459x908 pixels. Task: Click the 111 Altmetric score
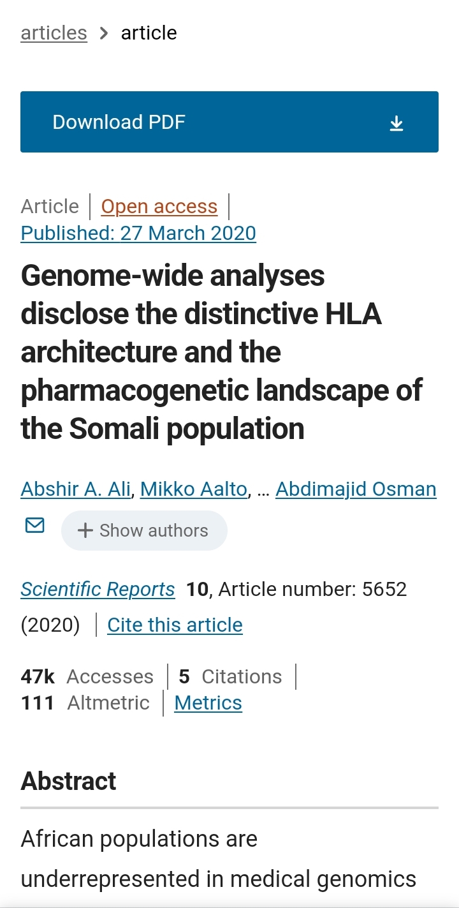tap(85, 703)
